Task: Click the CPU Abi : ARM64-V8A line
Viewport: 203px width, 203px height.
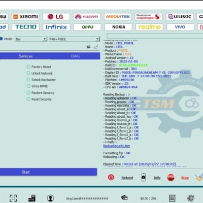Action: click(x=120, y=87)
